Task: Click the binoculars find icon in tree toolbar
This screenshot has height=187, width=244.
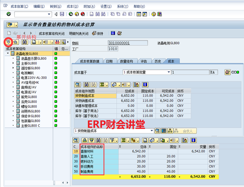Action: pos(25,42)
